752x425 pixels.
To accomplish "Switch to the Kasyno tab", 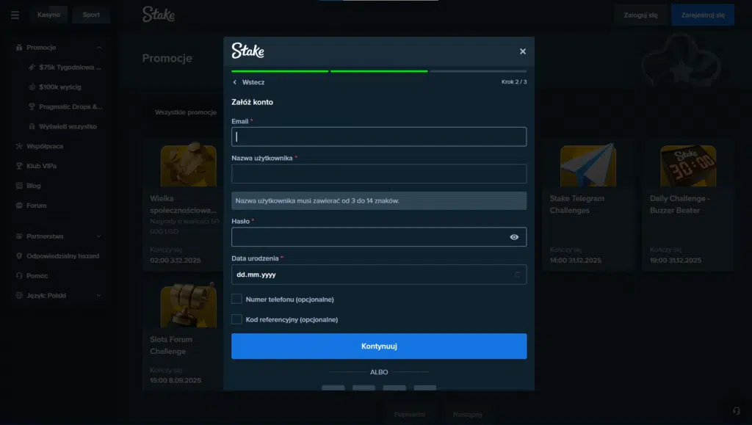I will point(49,15).
